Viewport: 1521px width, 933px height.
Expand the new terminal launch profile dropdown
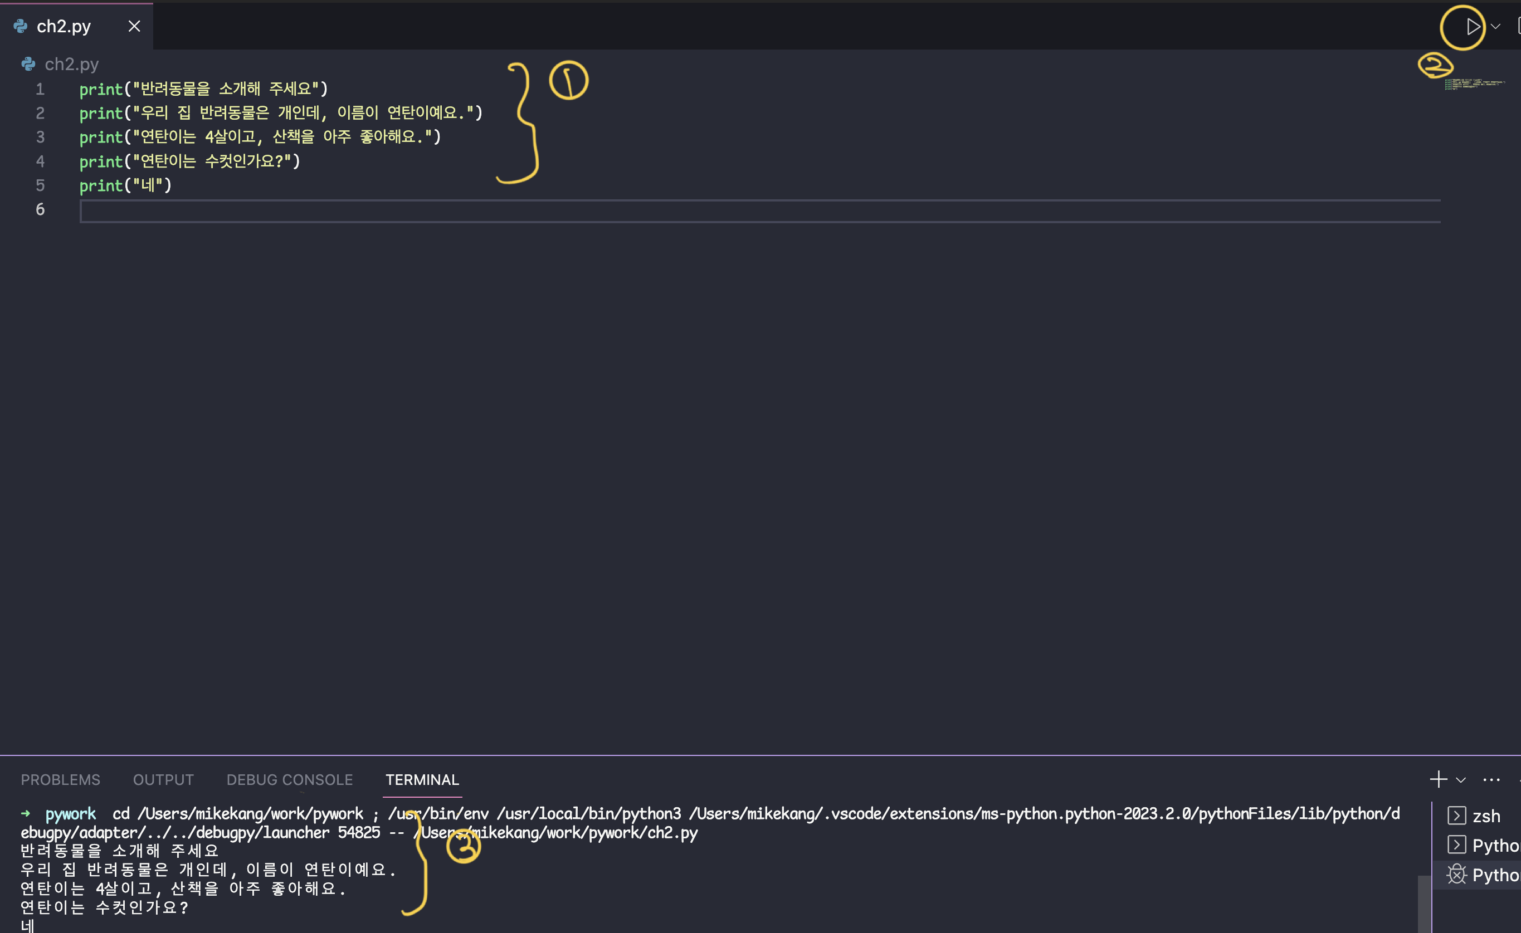1461,780
